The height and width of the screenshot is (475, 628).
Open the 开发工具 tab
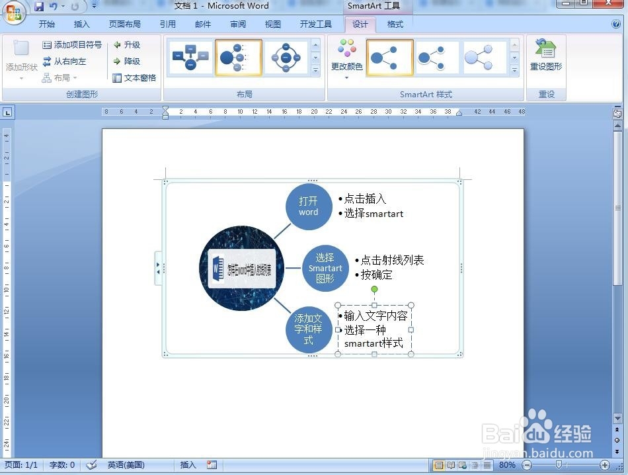point(315,24)
